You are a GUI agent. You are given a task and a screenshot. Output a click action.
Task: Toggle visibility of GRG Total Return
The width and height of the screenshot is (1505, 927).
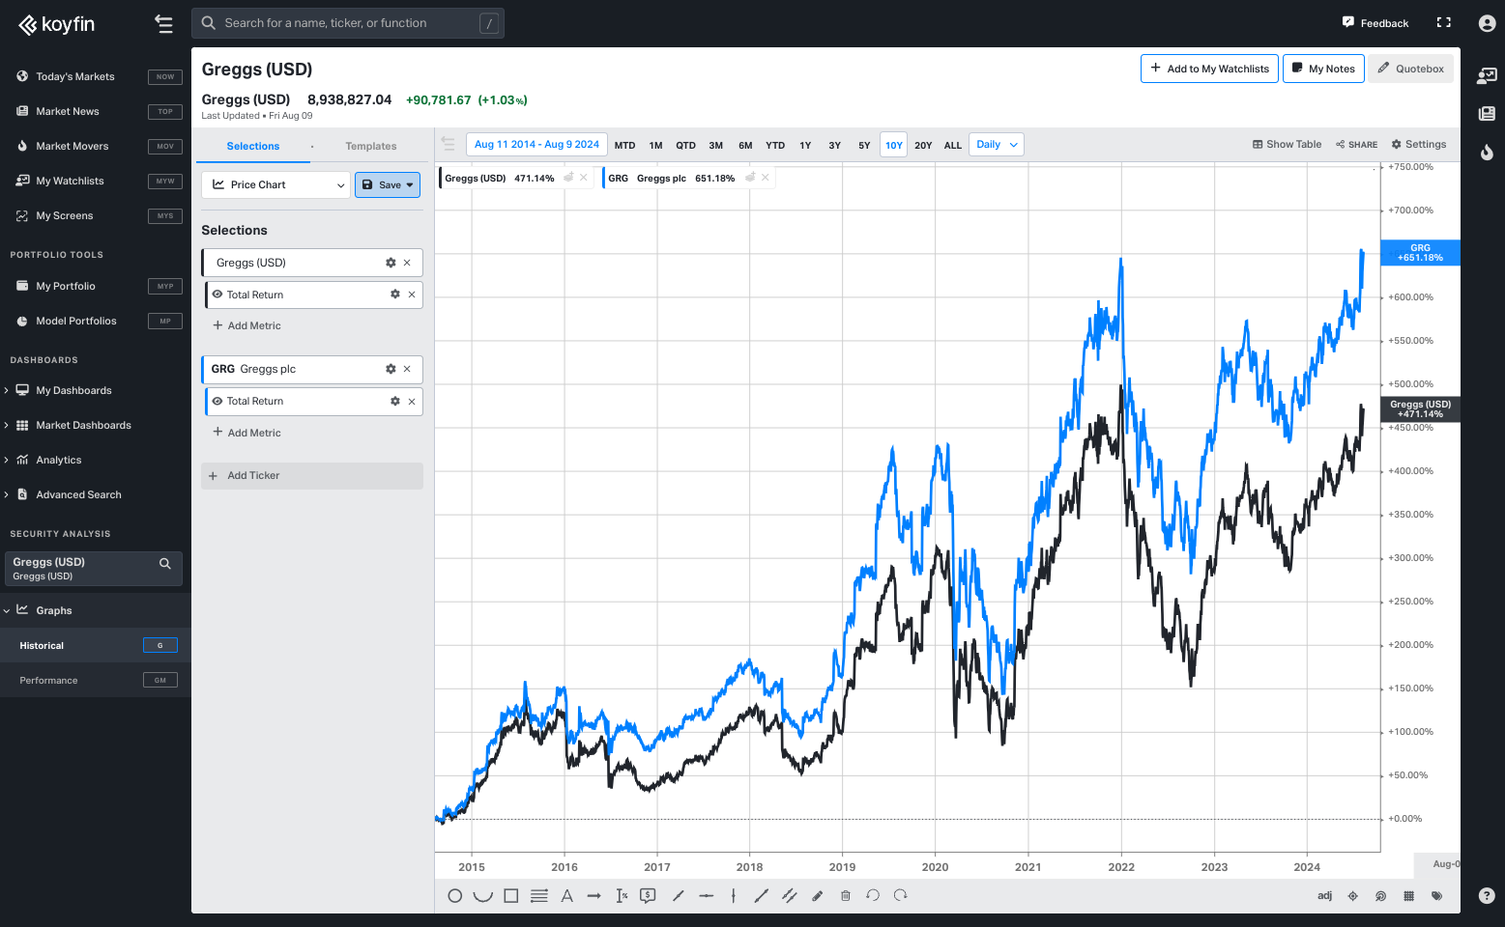pos(217,401)
